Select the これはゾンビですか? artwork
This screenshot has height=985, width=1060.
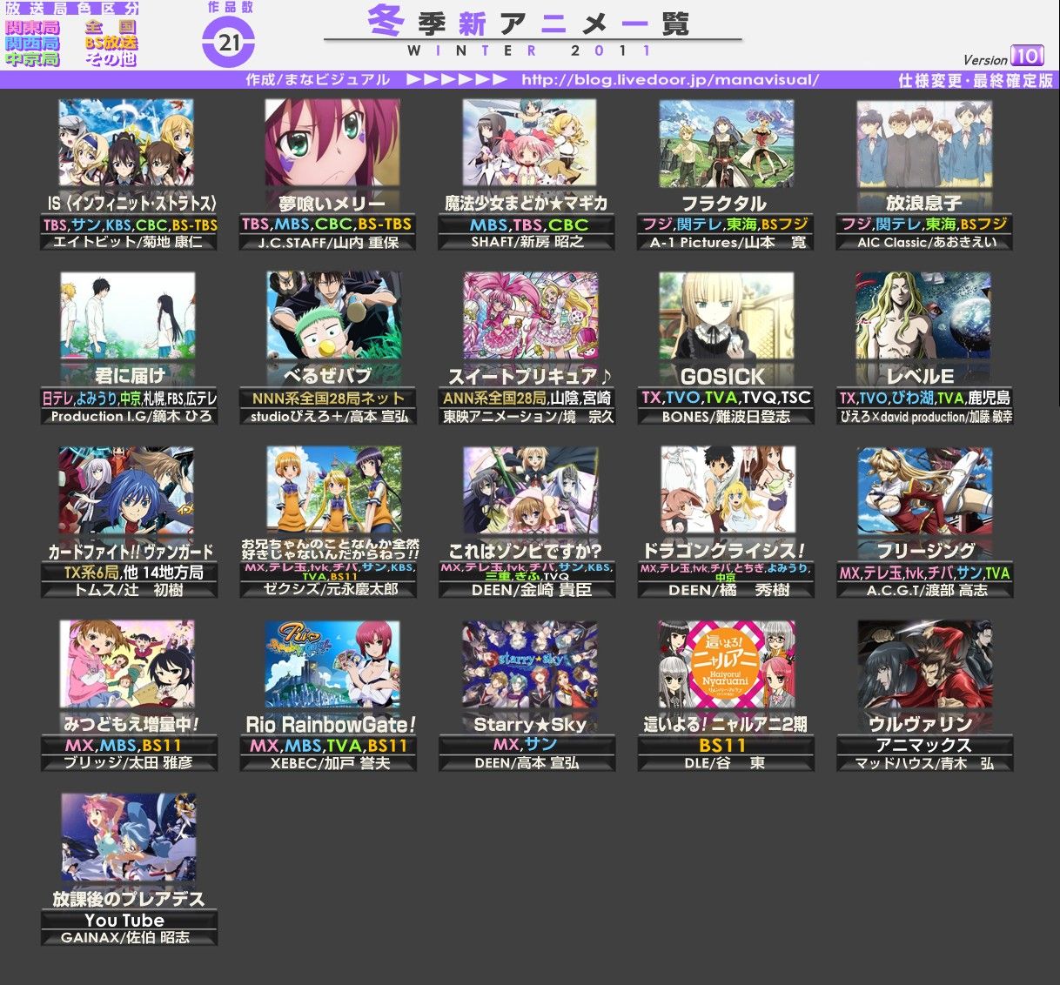tap(530, 490)
